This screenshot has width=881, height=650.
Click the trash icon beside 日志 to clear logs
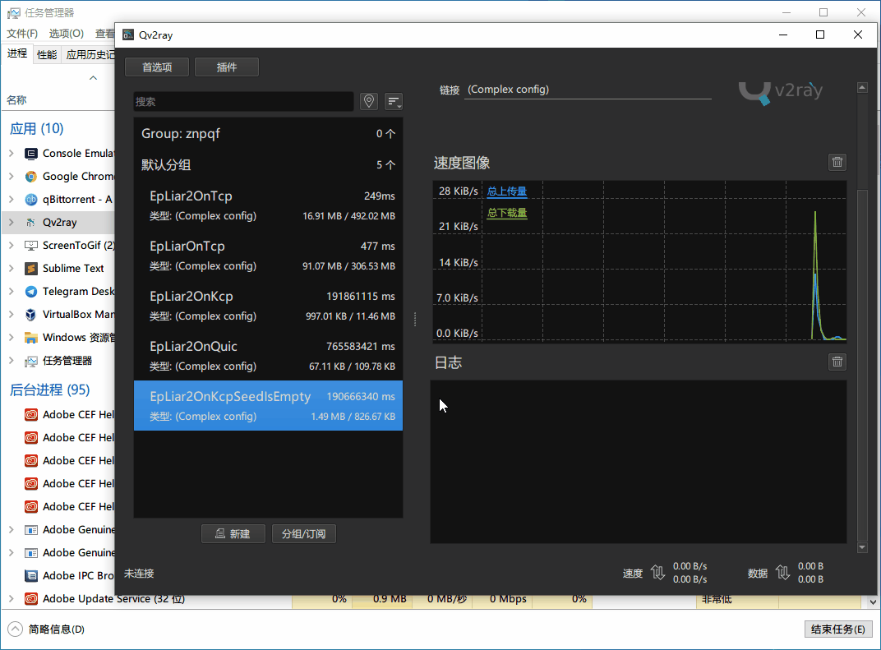[837, 361]
